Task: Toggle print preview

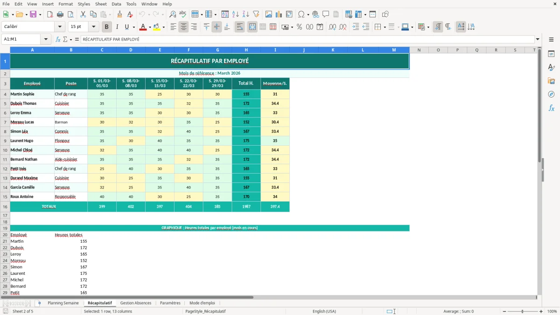Action: coord(70,14)
